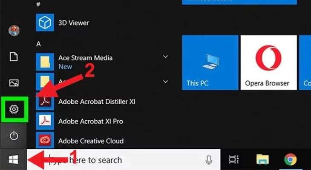
Task: Click the microphone icon in search bar
Action: click(209, 160)
